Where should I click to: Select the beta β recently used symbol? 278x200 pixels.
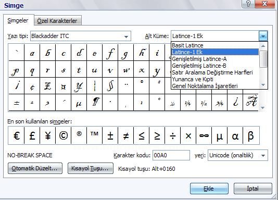tap(250, 135)
